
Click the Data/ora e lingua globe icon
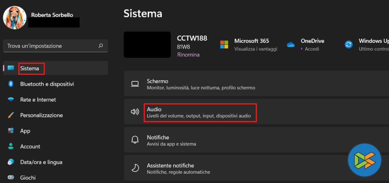tap(11, 162)
